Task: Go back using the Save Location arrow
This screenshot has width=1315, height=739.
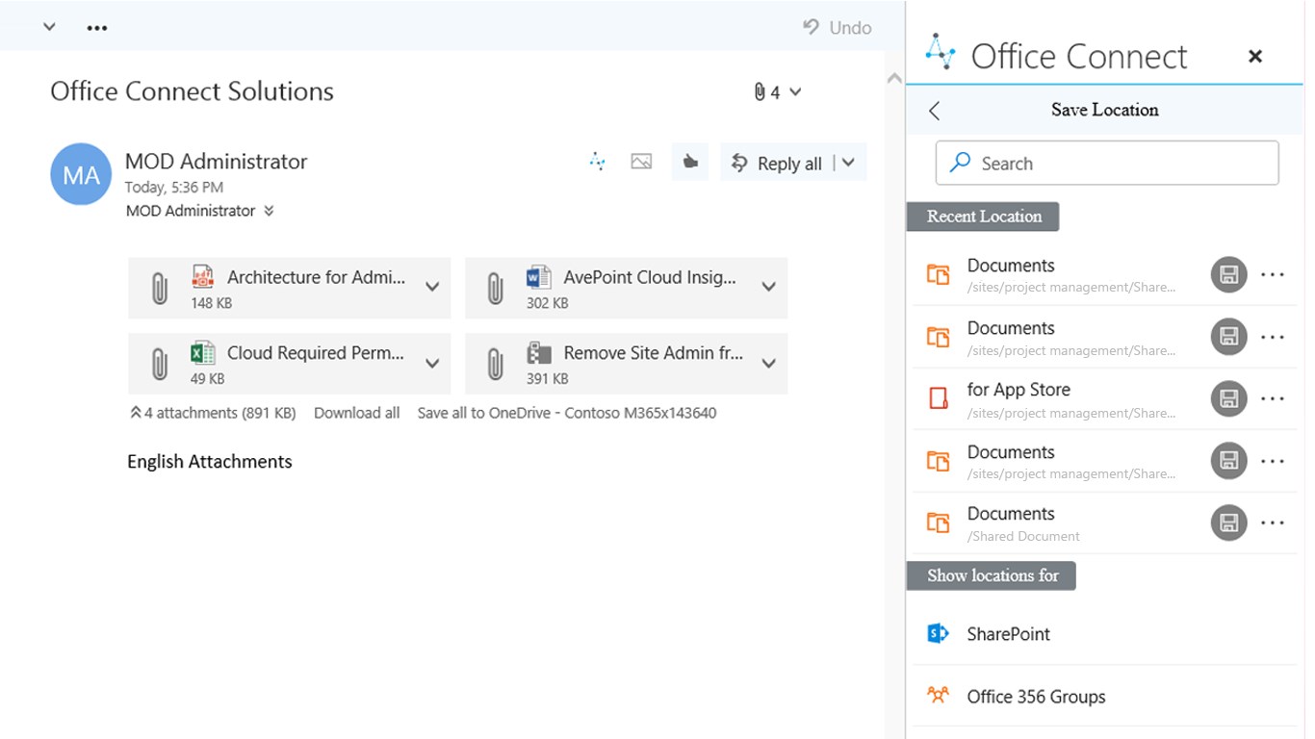Action: pos(934,111)
